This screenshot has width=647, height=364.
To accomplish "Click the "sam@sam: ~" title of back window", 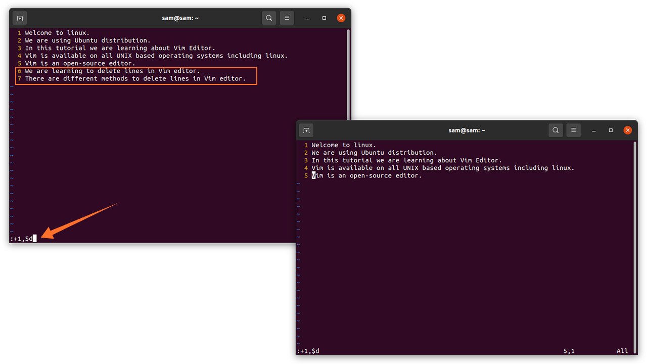I will click(180, 18).
